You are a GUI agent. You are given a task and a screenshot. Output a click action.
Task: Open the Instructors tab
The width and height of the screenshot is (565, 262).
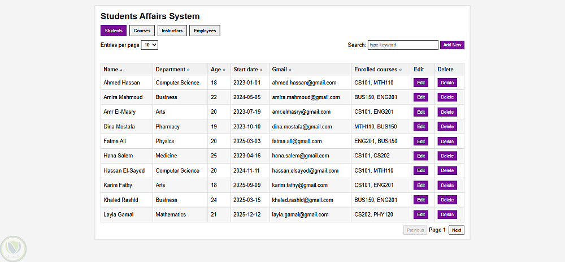pos(172,31)
